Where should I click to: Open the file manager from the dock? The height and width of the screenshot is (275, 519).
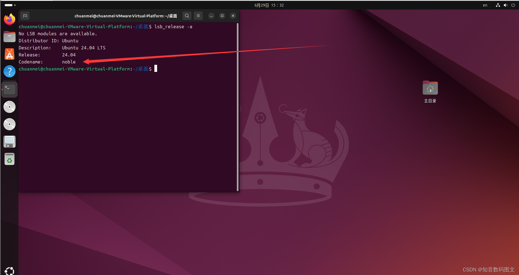click(9, 37)
